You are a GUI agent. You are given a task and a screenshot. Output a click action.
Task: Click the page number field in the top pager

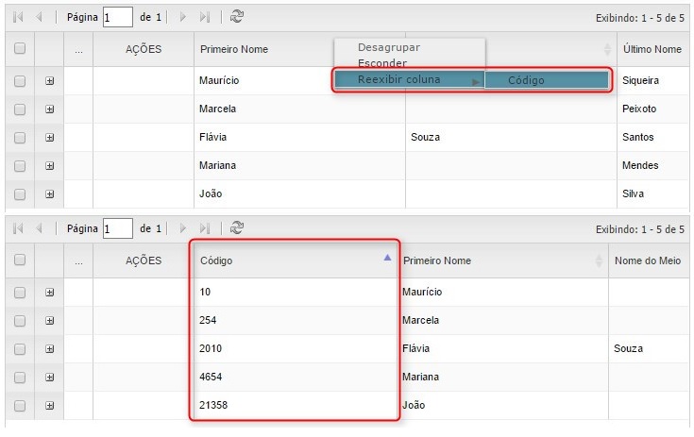(x=117, y=17)
